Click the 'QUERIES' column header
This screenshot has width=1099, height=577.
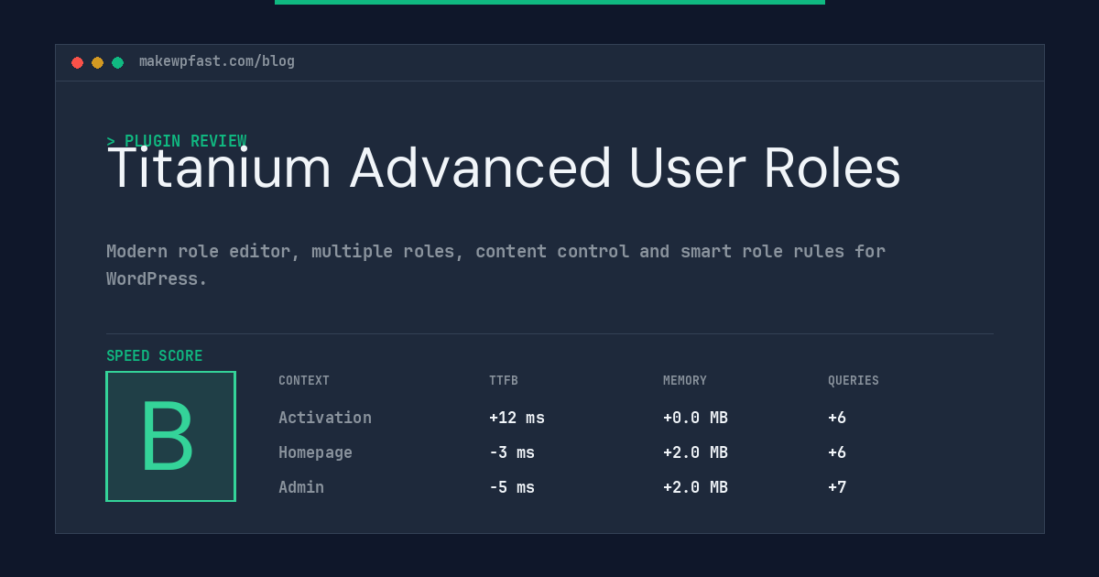pos(854,381)
